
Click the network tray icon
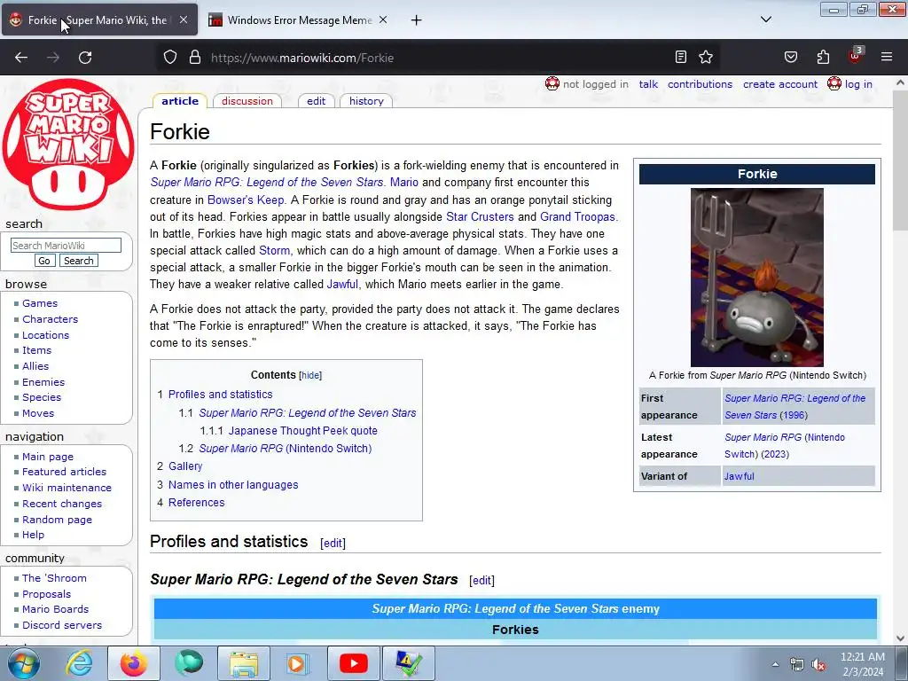[797, 665]
